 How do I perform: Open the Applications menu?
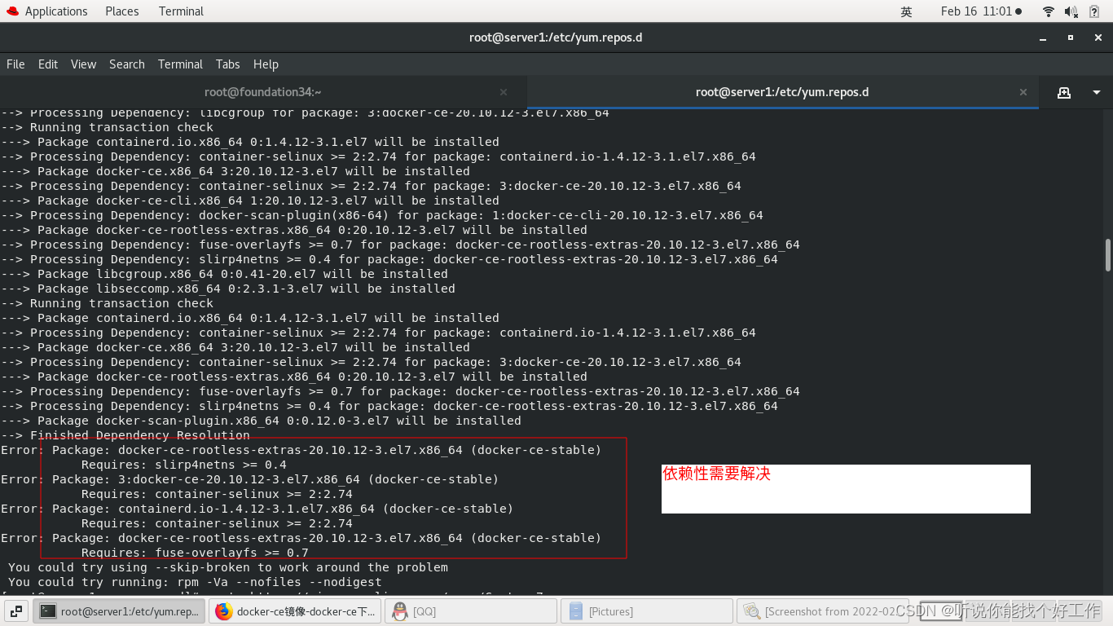tap(46, 11)
